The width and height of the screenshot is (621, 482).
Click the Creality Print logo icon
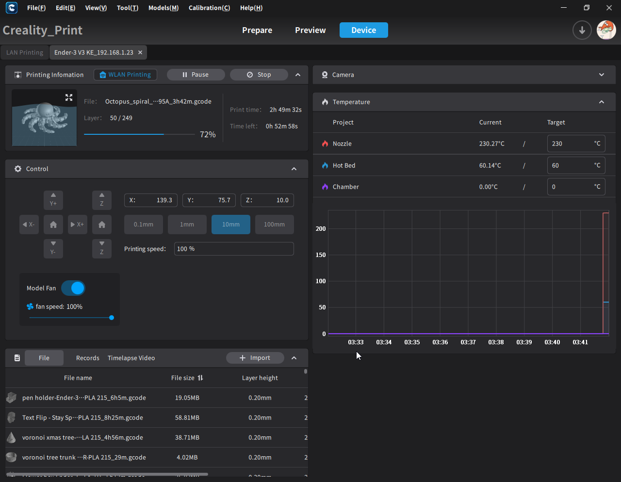pyautogui.click(x=12, y=8)
